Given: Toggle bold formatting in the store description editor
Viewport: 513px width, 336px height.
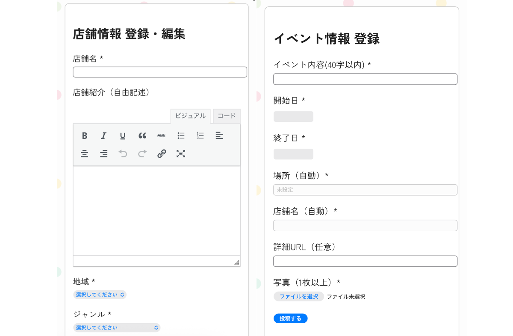Looking at the screenshot, I should pos(84,136).
